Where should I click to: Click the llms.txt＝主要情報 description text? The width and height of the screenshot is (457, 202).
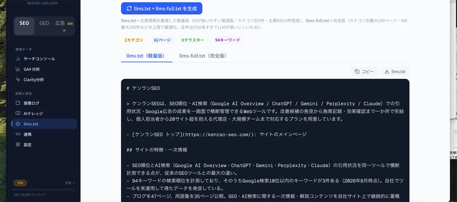(x=264, y=24)
